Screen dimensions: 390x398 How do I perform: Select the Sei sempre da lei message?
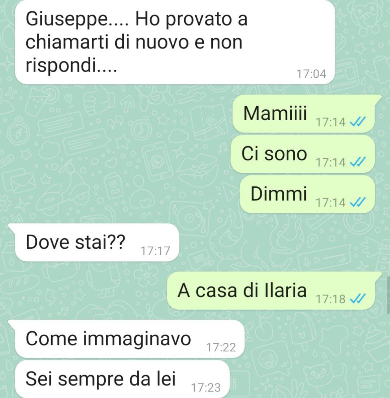pyautogui.click(x=122, y=379)
